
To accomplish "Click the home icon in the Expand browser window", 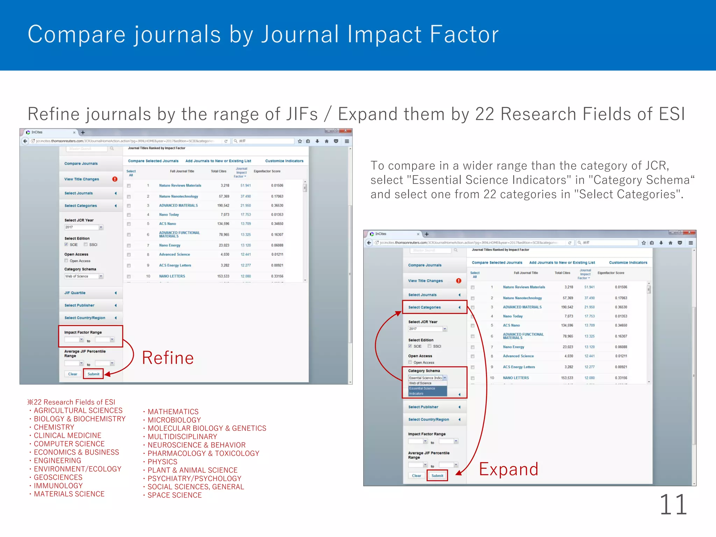I will [671, 243].
